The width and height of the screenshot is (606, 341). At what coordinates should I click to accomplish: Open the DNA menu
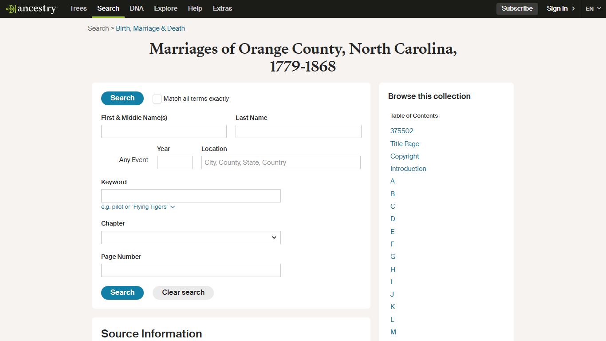pos(137,8)
